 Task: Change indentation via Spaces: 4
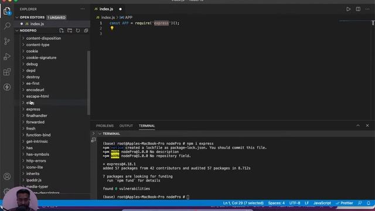tap(276, 203)
